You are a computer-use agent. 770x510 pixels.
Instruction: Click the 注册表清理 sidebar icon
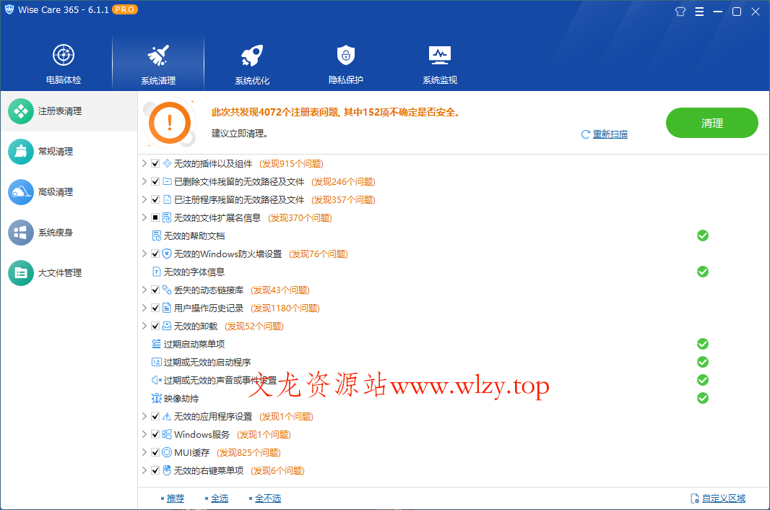point(20,111)
